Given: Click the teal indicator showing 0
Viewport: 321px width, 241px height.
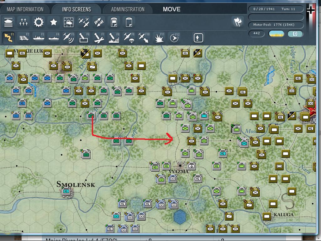Looking at the screenshot, I should 295,34.
